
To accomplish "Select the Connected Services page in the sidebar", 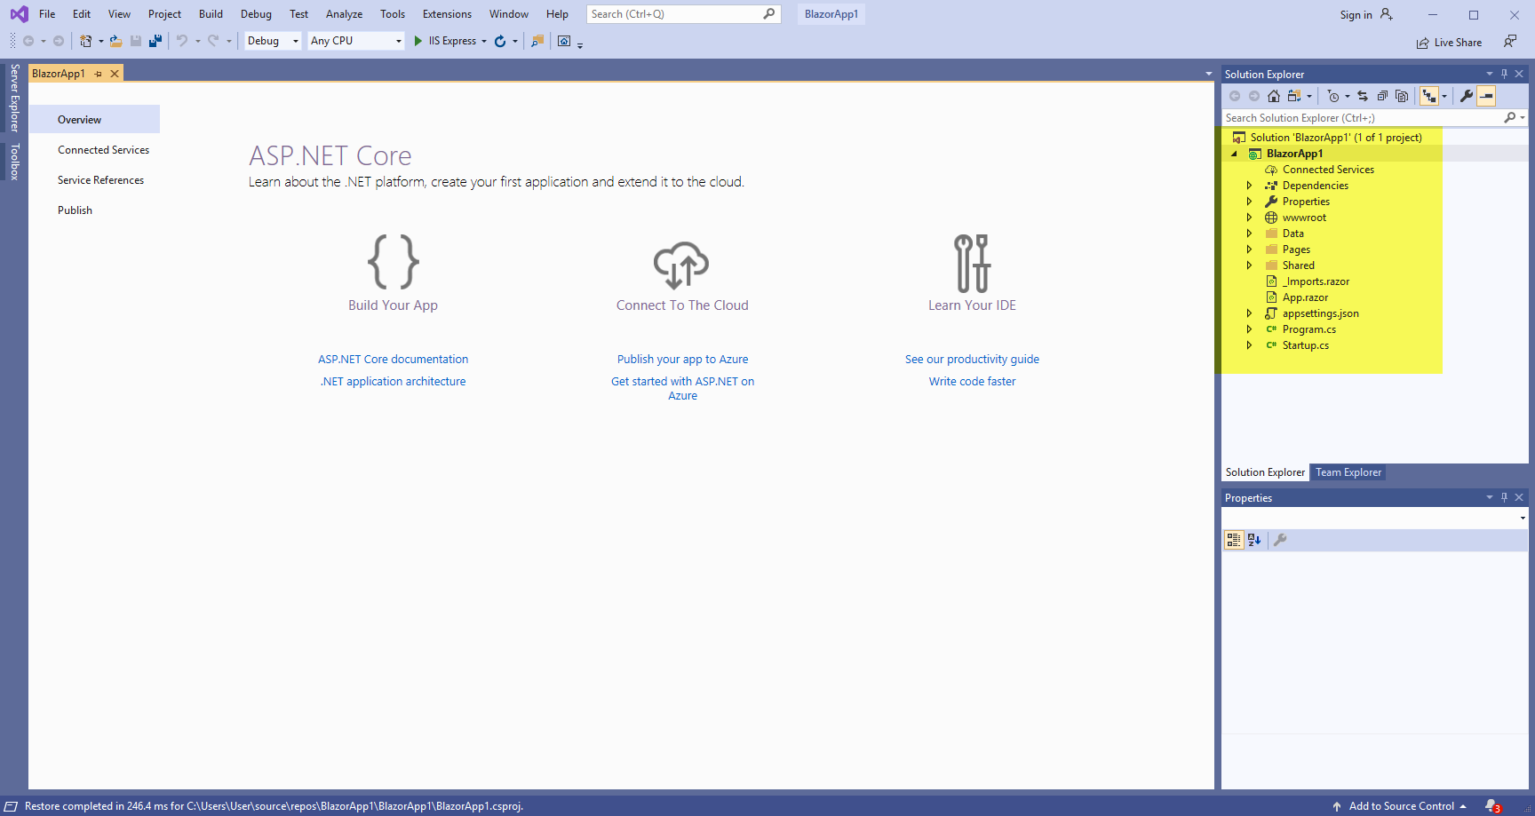I will coord(103,150).
